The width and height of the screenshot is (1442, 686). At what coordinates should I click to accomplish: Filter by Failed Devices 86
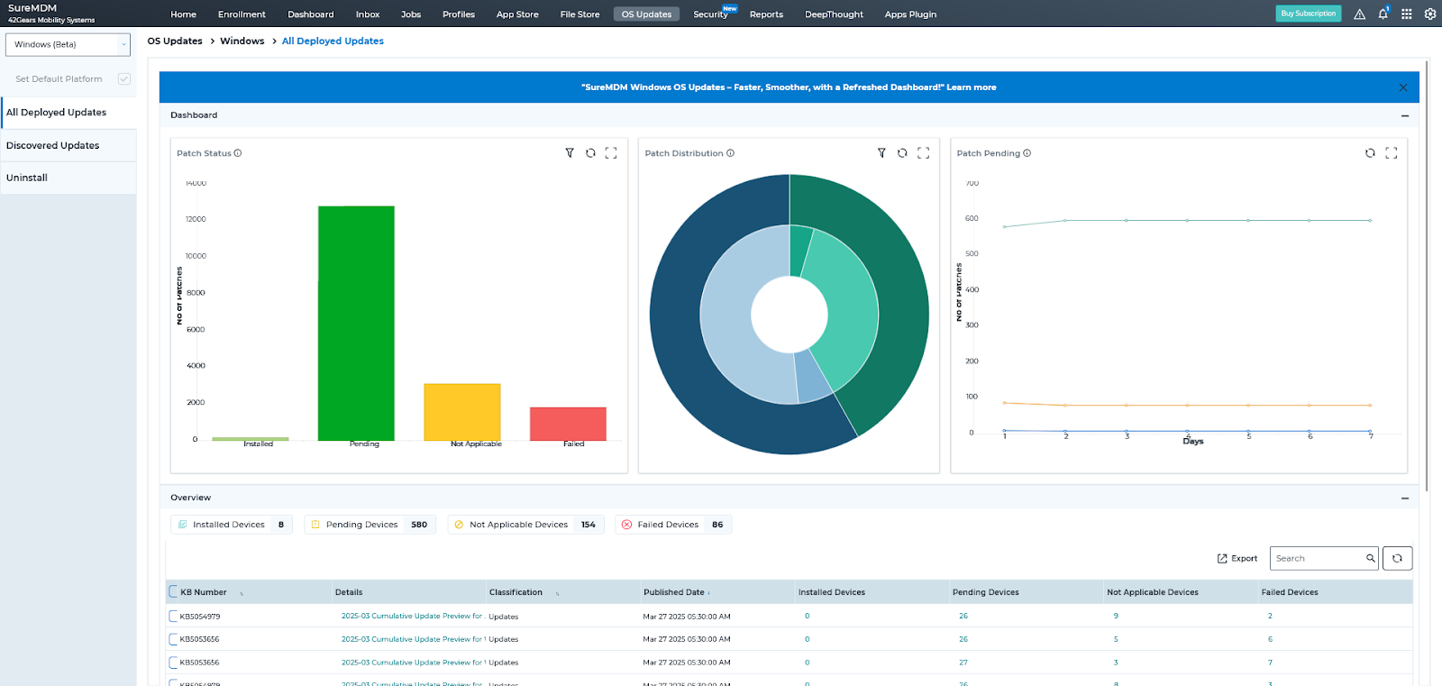[673, 525]
